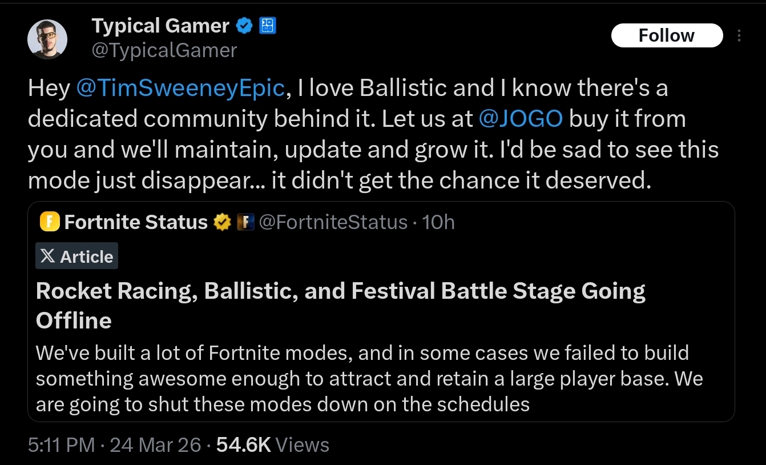Screen dimensions: 766x465
Task: Click the @FortniteStatus handle in quoted post
Action: point(333,222)
